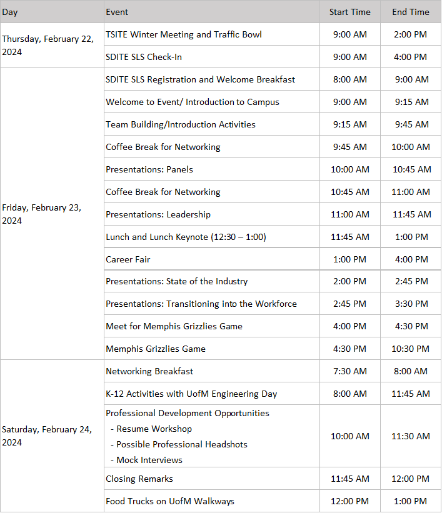
Task: Select the Career Fair event row
Action: tap(128, 259)
